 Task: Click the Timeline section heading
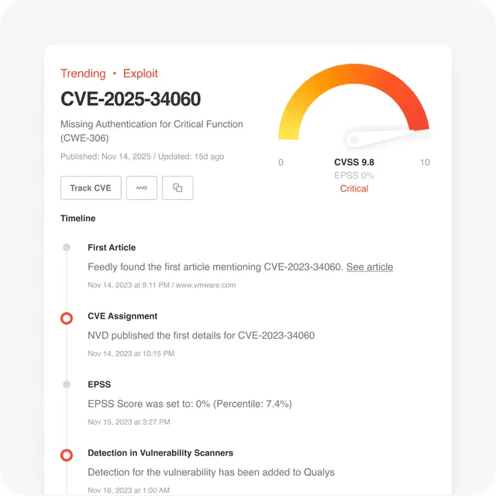(77, 219)
